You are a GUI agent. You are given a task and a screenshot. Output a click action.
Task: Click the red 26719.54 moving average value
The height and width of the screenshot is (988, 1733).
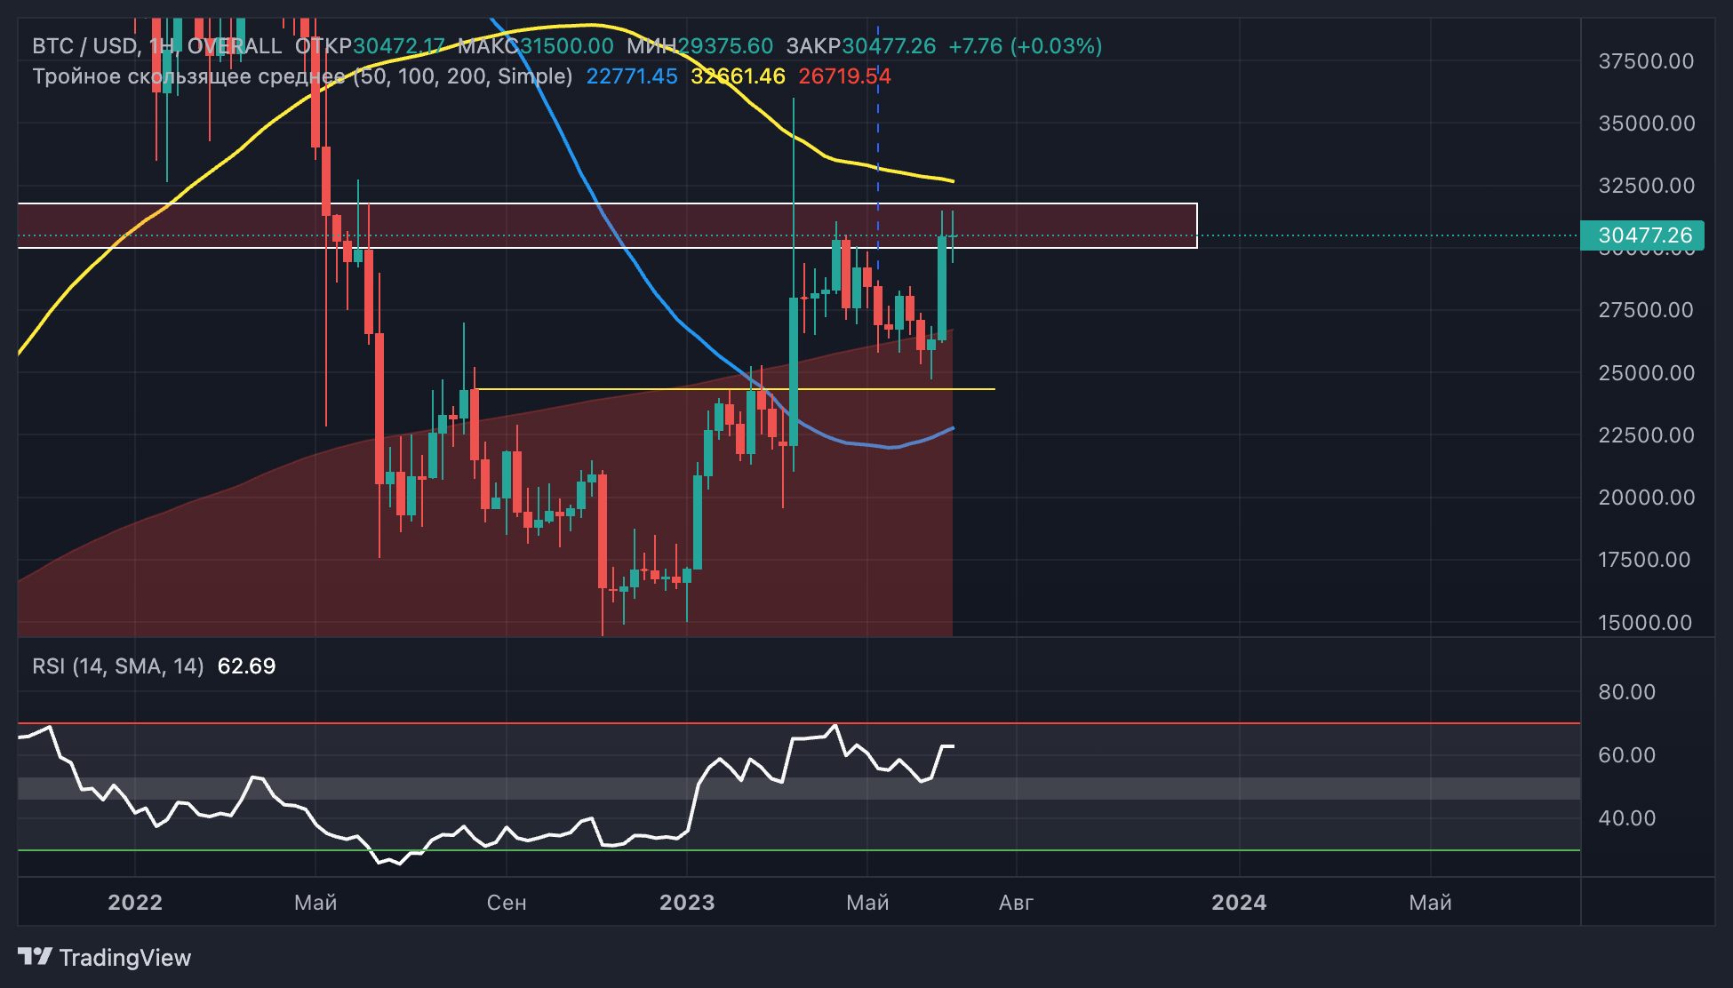pos(844,76)
